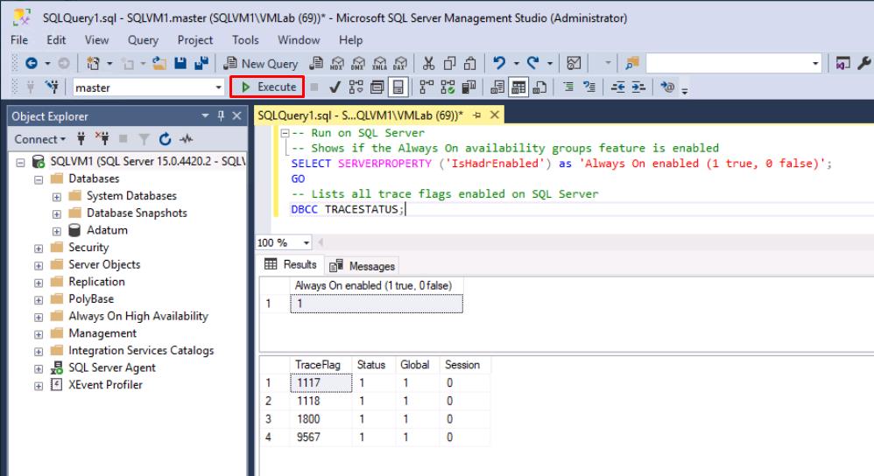Expand the Adatum database node
Screen dimensions: 874x476
click(57, 231)
